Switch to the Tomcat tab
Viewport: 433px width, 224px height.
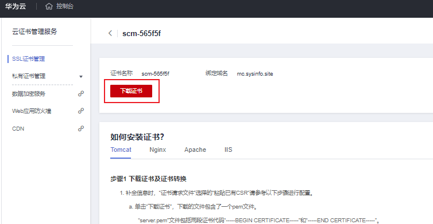(x=121, y=150)
